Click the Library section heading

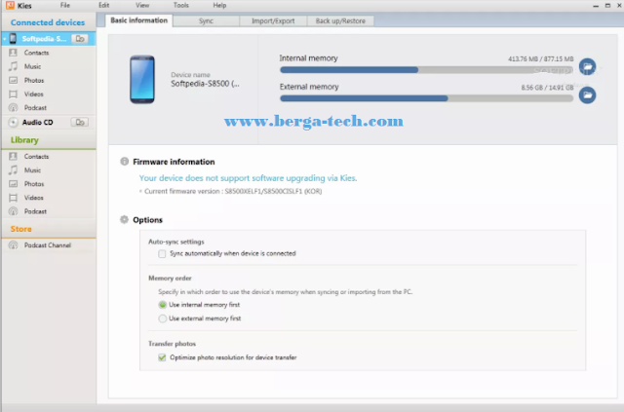pyautogui.click(x=24, y=140)
